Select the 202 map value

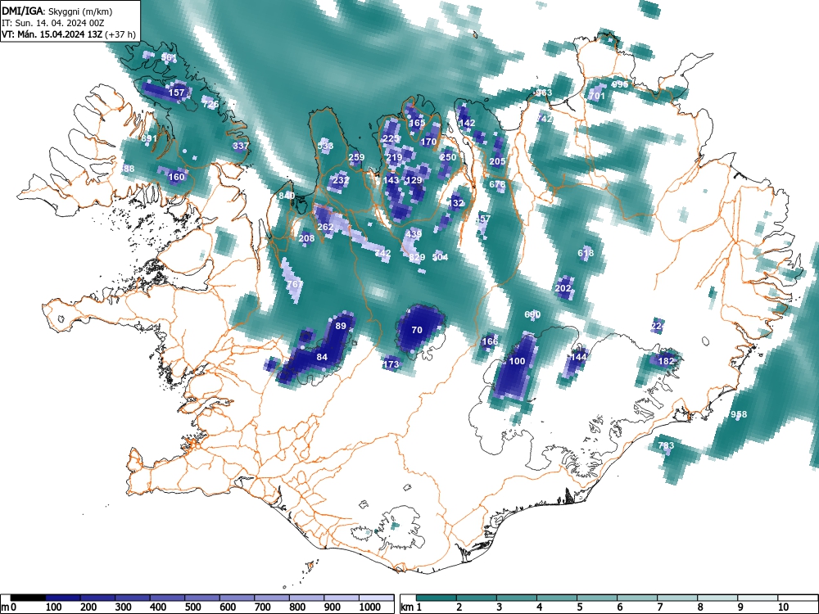(563, 288)
